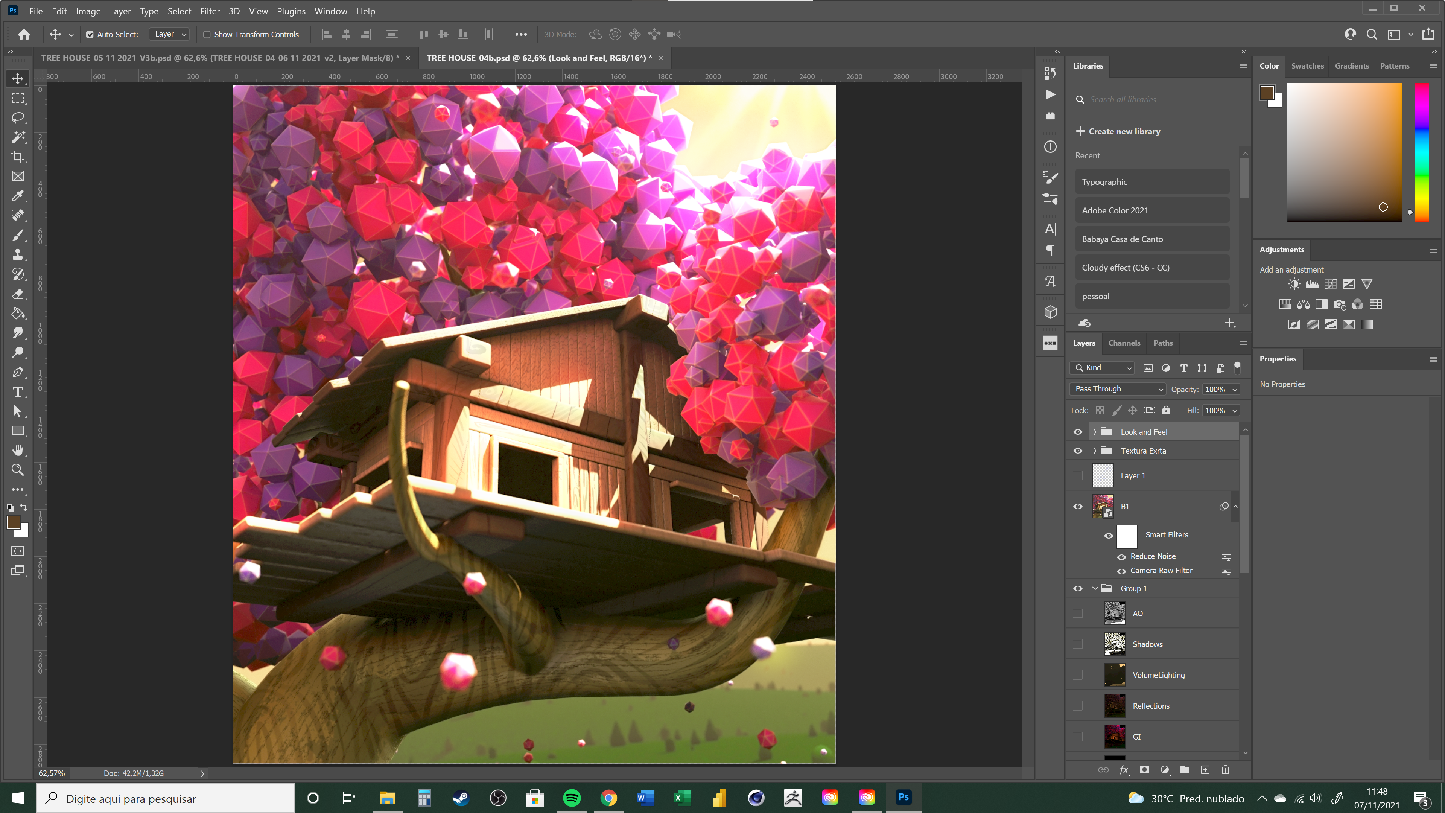Click the lock all layer icon

pyautogui.click(x=1166, y=410)
